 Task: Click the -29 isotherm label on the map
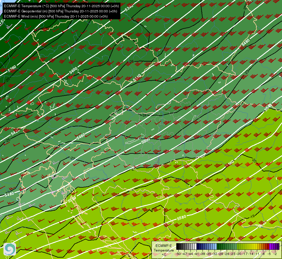pyautogui.click(x=7, y=80)
